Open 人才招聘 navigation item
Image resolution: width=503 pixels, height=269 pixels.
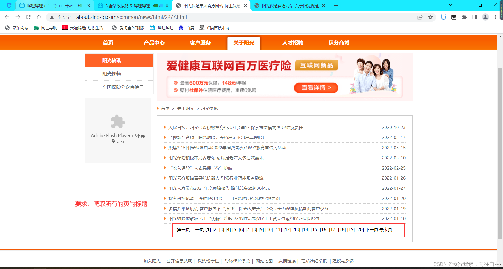[293, 43]
